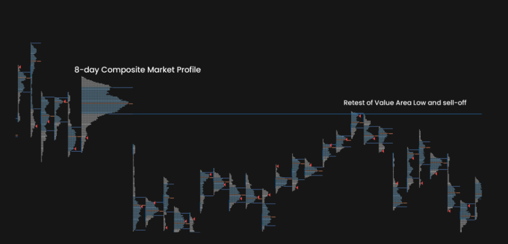508x244 pixels.
Task: Select the small orange mark at the far-left edge
Action: tap(17, 136)
